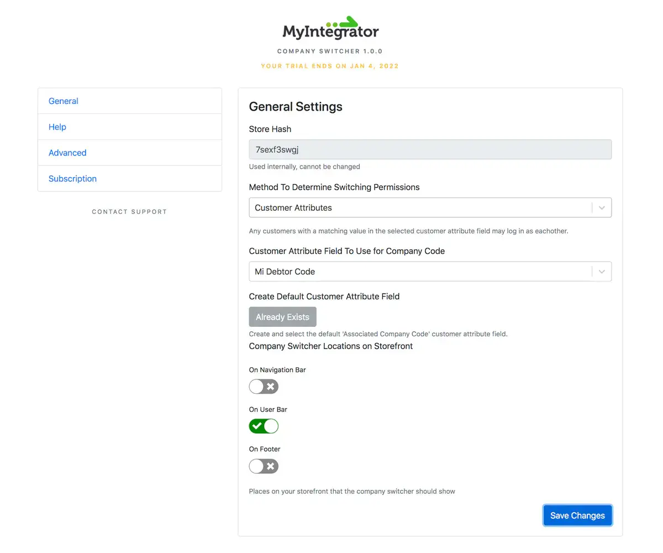Open the Subscription section
This screenshot has height=553, width=663.
click(130, 179)
